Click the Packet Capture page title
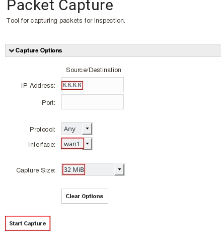Viewport: 221px width, 237px height. 60,6
